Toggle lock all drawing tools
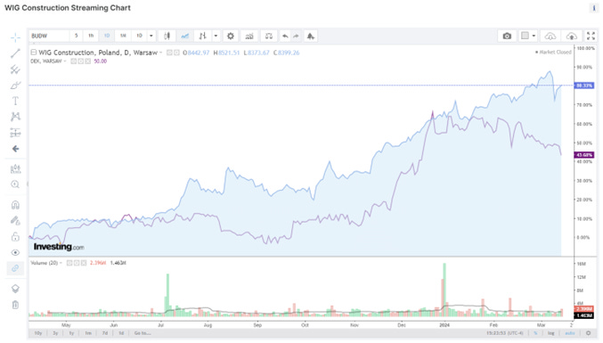 [15, 236]
